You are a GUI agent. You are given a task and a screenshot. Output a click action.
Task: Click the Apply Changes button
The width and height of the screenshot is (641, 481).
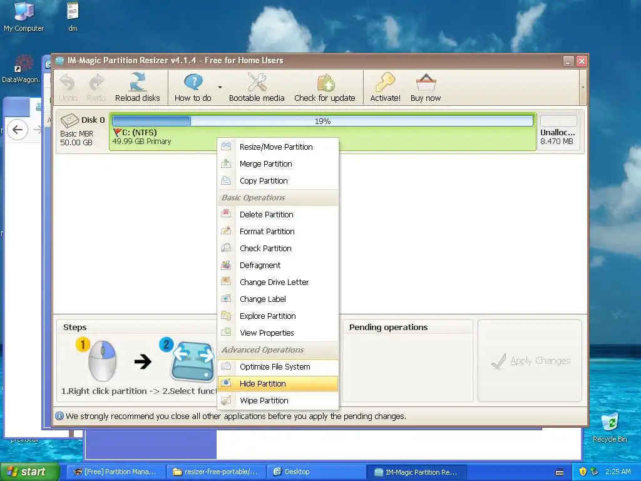click(530, 361)
